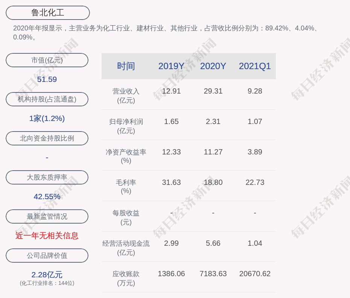
Task: Click the 公司品牌价值 label pill
Action: [47, 256]
